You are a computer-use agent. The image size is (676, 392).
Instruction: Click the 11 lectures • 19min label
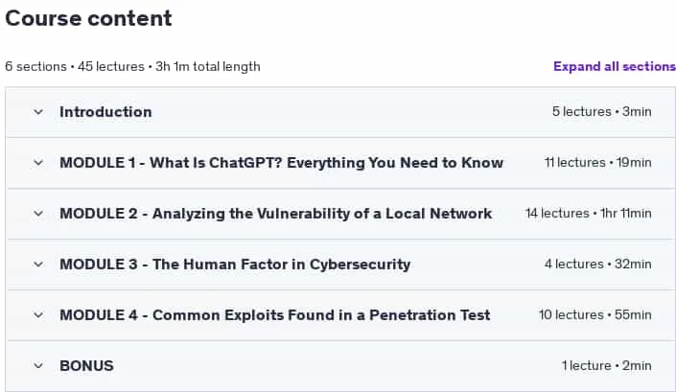point(598,162)
